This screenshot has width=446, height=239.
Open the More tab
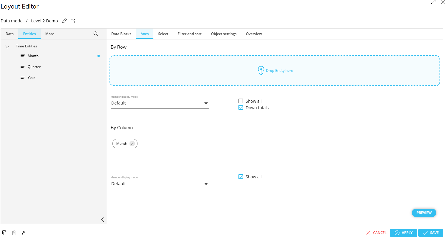(50, 34)
